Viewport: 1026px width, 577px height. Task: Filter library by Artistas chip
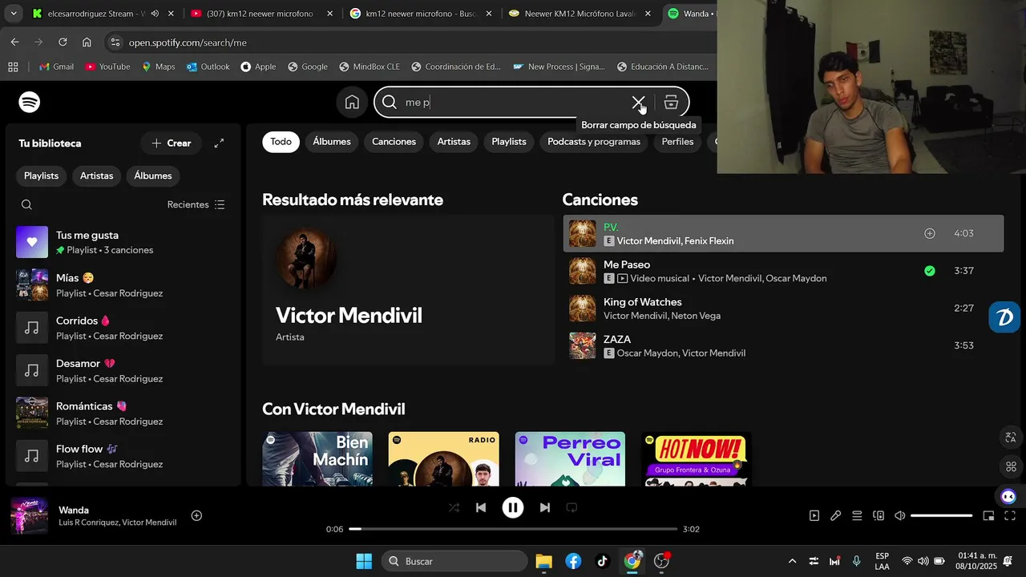96,176
